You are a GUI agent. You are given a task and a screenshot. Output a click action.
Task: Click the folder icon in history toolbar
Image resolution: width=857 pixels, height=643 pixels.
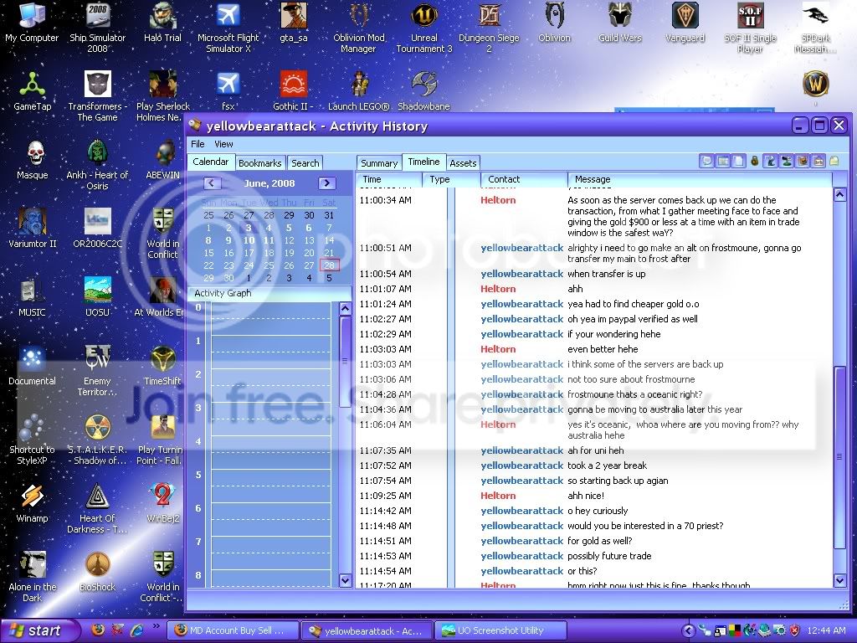click(834, 161)
